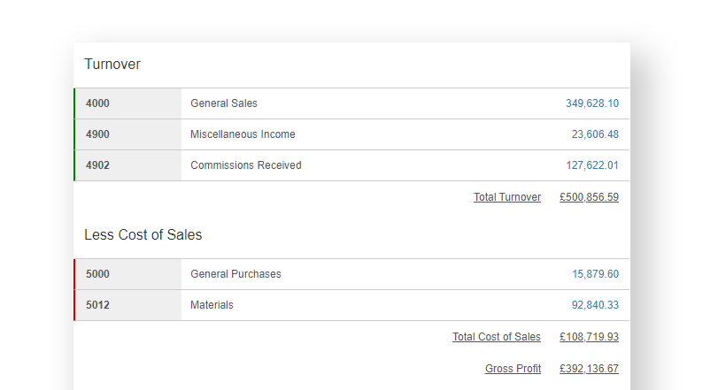Select account code 5000
Screen dimensions: 710x390
tap(97, 274)
